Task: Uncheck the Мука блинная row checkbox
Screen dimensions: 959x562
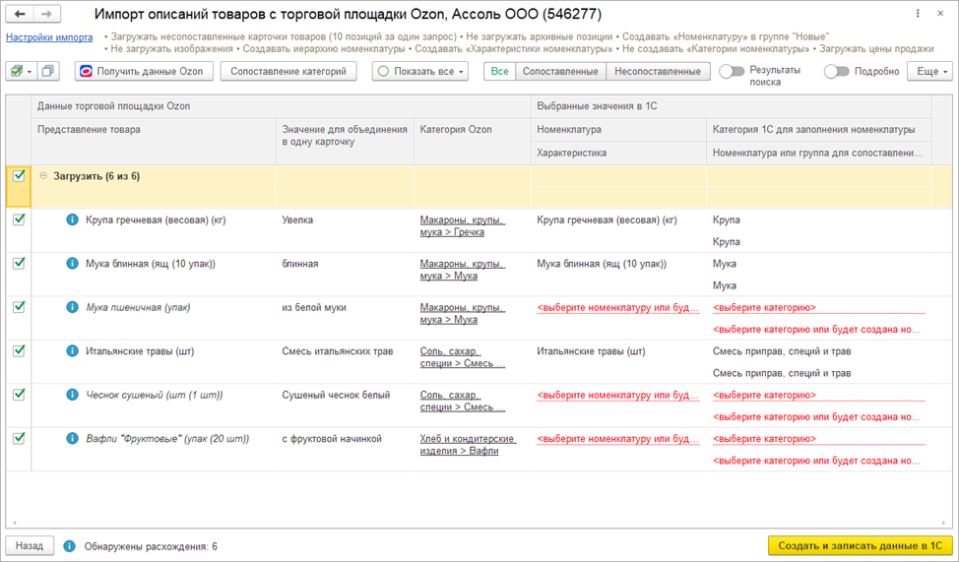Action: click(19, 264)
